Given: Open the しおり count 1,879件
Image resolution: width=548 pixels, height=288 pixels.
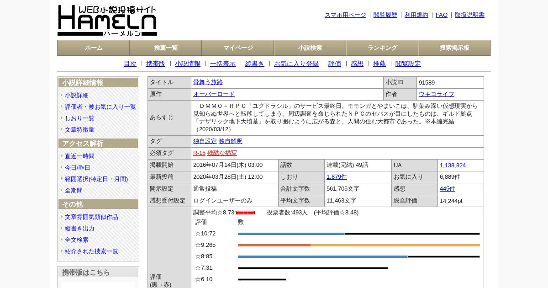Looking at the screenshot, I should (337, 177).
